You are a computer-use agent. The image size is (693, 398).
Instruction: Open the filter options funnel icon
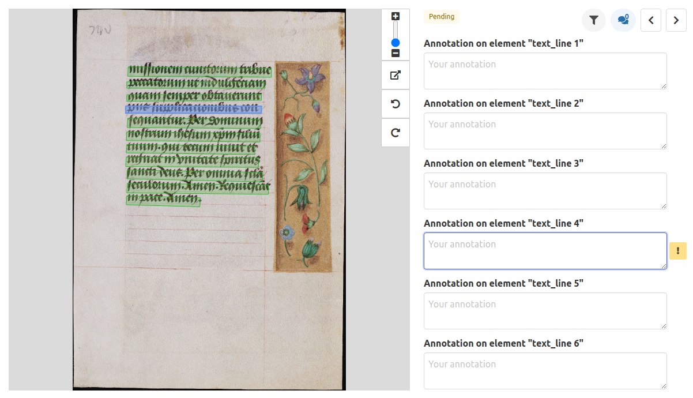(x=594, y=20)
